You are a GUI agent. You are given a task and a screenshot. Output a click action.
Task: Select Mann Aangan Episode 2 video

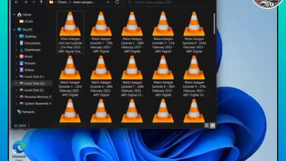pyautogui.click(x=132, y=32)
